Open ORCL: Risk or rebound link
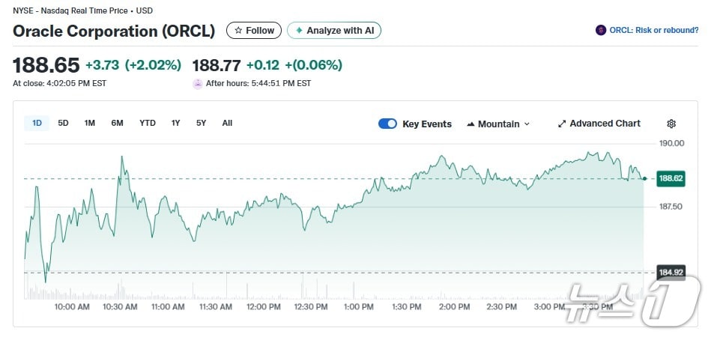711x337 pixels. click(654, 30)
